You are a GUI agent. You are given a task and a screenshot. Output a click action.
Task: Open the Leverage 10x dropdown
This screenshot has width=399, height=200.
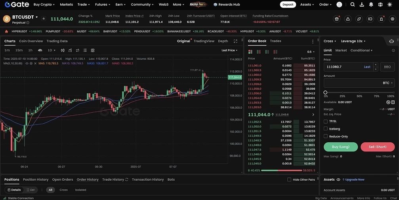tap(353, 41)
